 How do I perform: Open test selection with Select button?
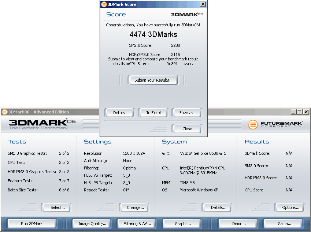[x=58, y=207]
